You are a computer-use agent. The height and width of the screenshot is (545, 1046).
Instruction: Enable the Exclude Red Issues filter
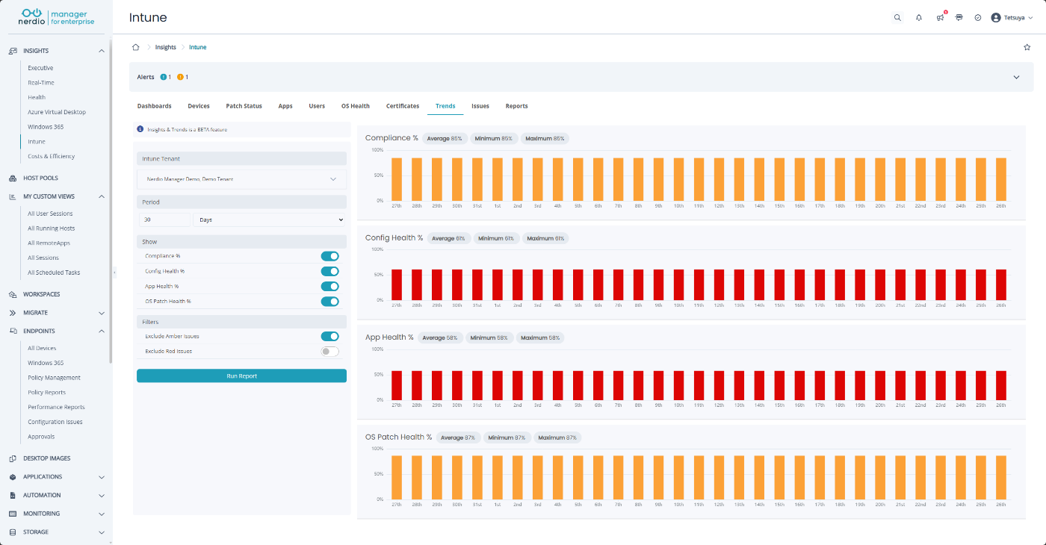329,351
